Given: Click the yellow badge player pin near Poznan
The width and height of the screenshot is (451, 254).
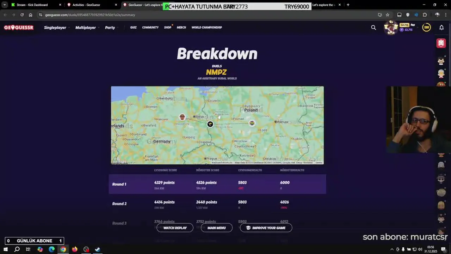Looking at the screenshot, I should 252,123.
